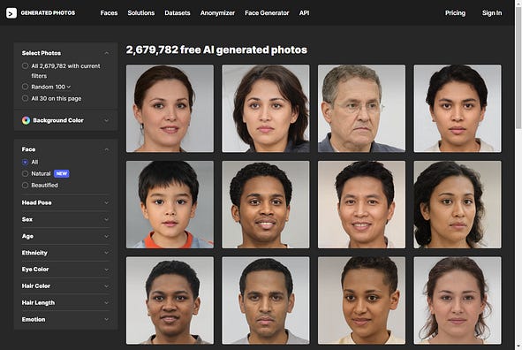The width and height of the screenshot is (522, 350).
Task: Collapse the Face section chevron
Action: 107,149
